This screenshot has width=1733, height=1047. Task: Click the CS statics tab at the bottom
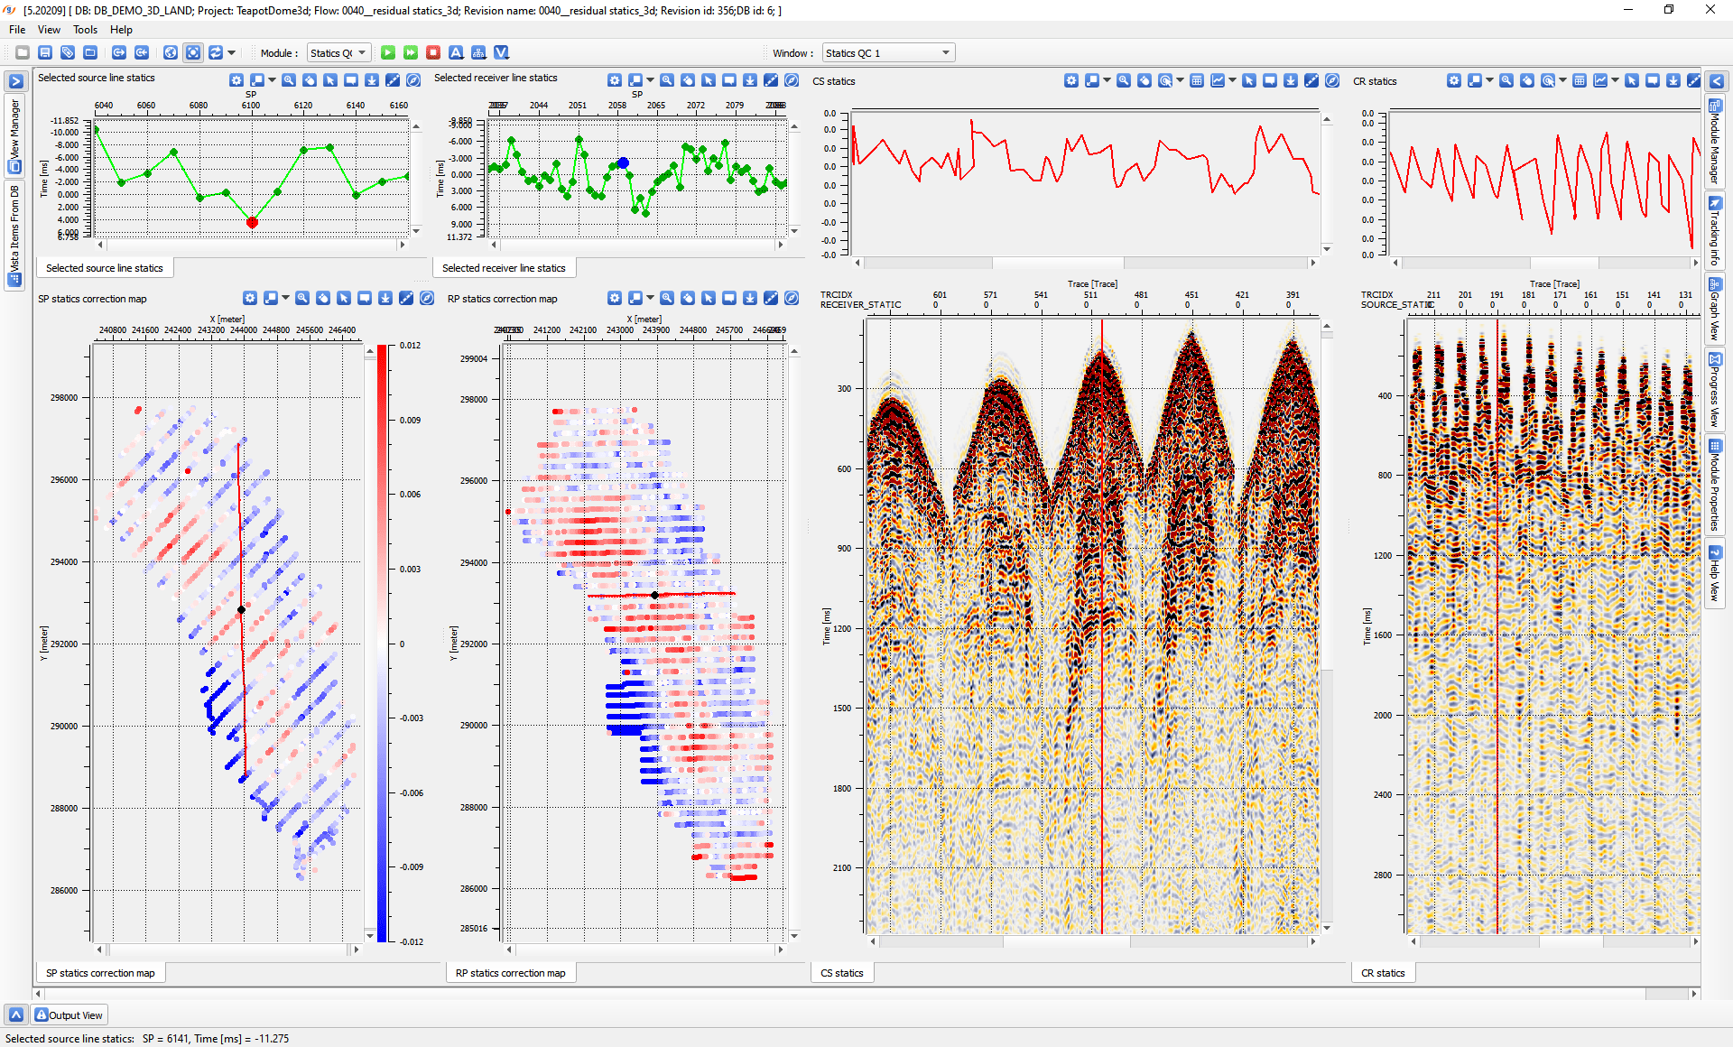[x=841, y=973]
